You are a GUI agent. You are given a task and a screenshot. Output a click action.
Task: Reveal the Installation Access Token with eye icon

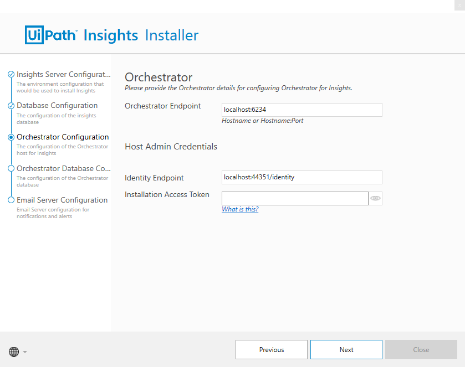pyautogui.click(x=375, y=199)
